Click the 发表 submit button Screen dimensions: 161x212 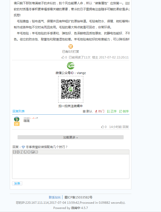click(17, 183)
